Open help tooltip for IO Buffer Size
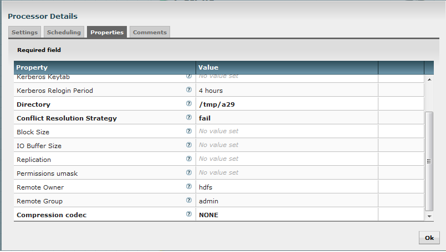This screenshot has height=252, width=446. pos(189,145)
